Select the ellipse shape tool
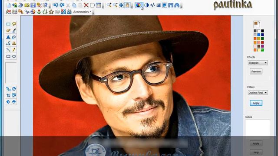Viewport: 278px width, 156px height. click(x=14, y=56)
